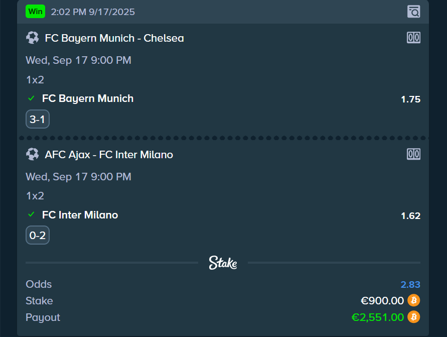Open bet details magnifier icon
The image size is (447, 337).
tap(413, 12)
